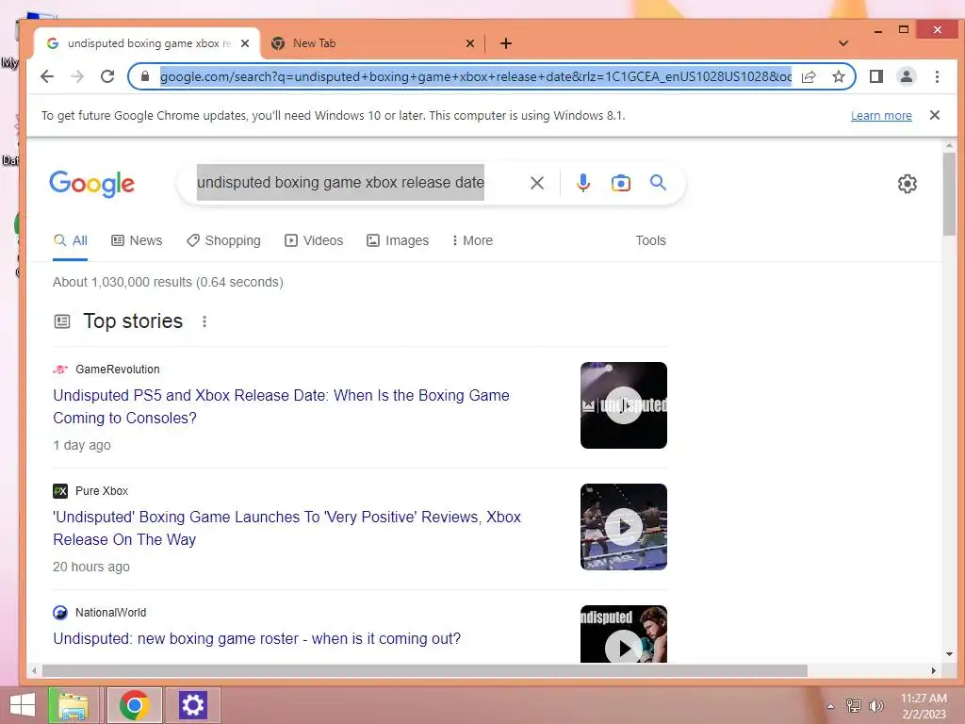Open Top stories three-dot options
Image resolution: width=965 pixels, height=724 pixels.
204,321
